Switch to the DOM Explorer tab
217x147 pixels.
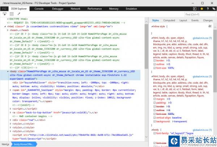(19, 9)
